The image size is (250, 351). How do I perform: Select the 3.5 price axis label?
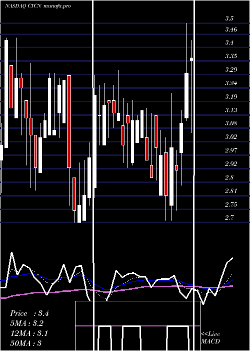tap(229, 19)
